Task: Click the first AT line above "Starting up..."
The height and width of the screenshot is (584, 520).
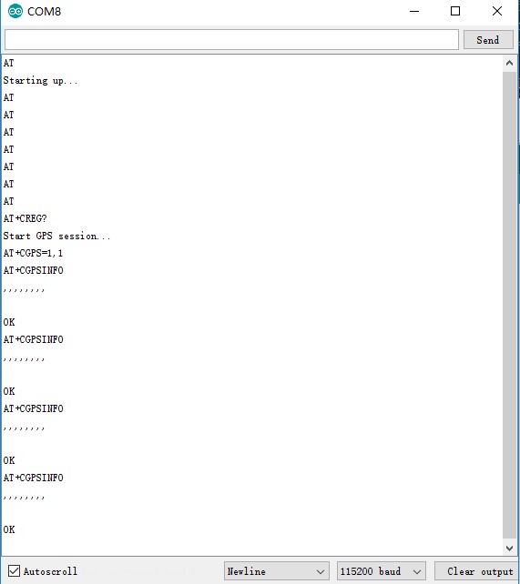Action: click(x=8, y=63)
